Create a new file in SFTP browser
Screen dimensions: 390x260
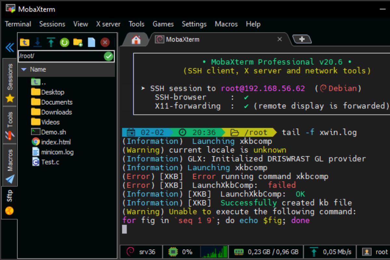tap(91, 42)
